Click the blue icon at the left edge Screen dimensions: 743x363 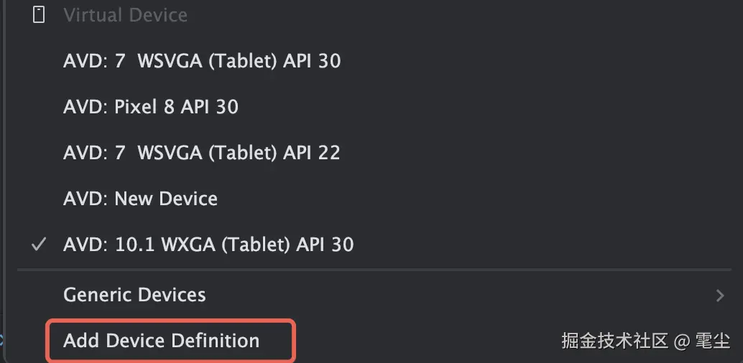pos(1,339)
